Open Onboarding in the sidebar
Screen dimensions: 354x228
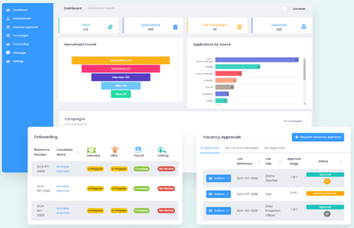21,44
